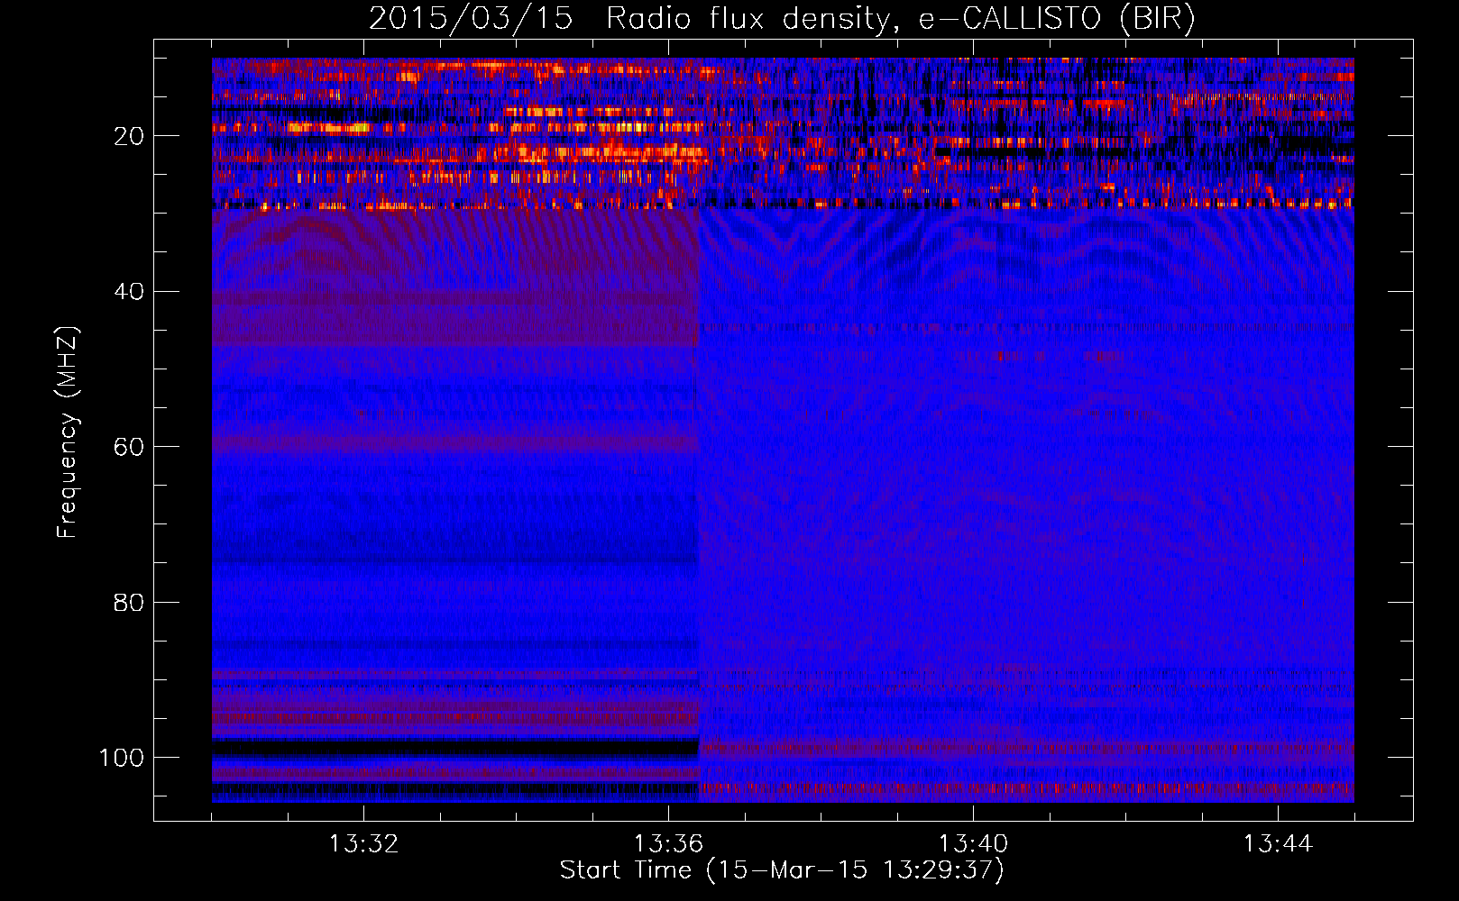Click the 13:36 time axis label
The height and width of the screenshot is (901, 1459).
click(x=668, y=844)
